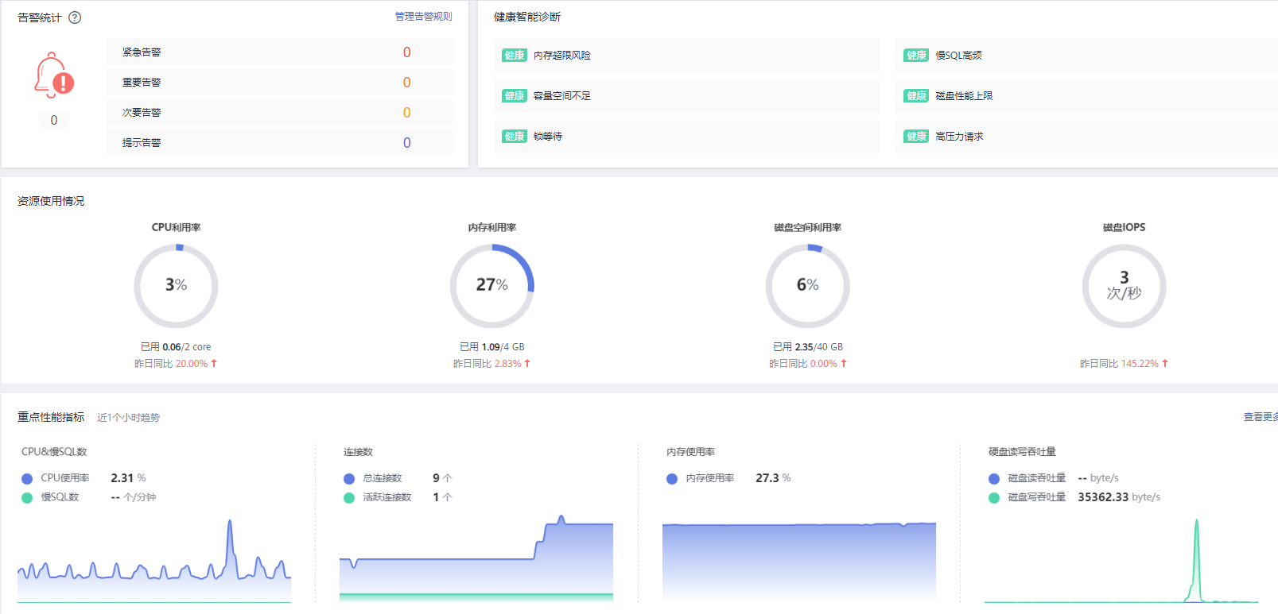Click the up arrow beside 145.22%
Image resolution: width=1278 pixels, height=614 pixels.
coord(1165,363)
